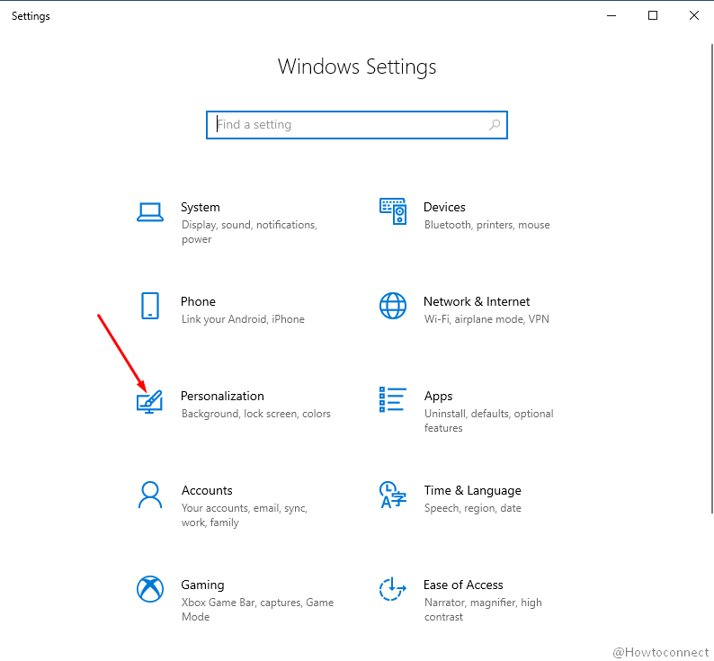The height and width of the screenshot is (661, 714).
Task: Click the Apps heading
Action: [439, 397]
